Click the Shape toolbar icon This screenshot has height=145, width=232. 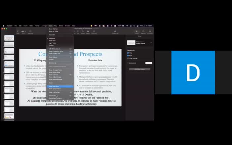click(83, 31)
